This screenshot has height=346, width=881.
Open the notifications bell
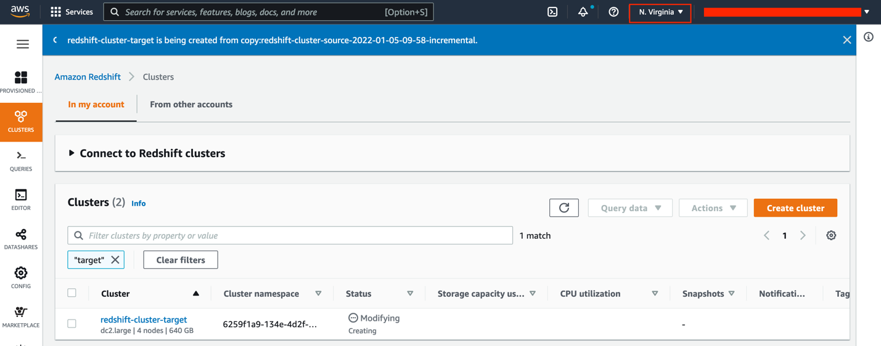[x=583, y=12]
